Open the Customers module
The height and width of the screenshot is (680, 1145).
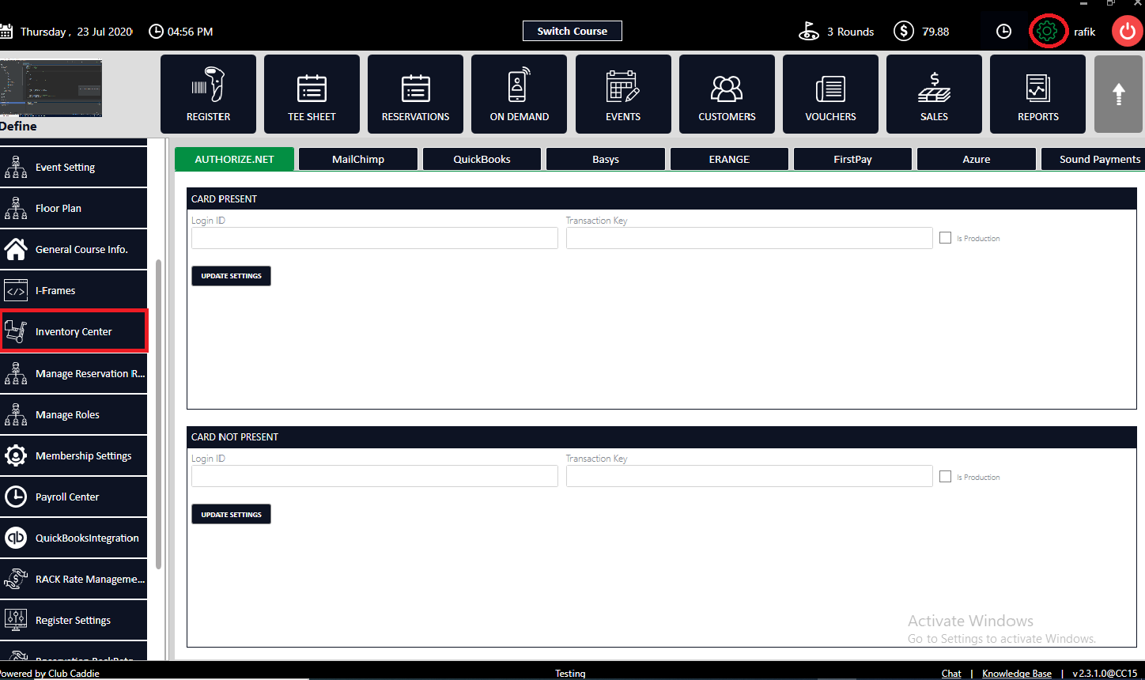[727, 94]
